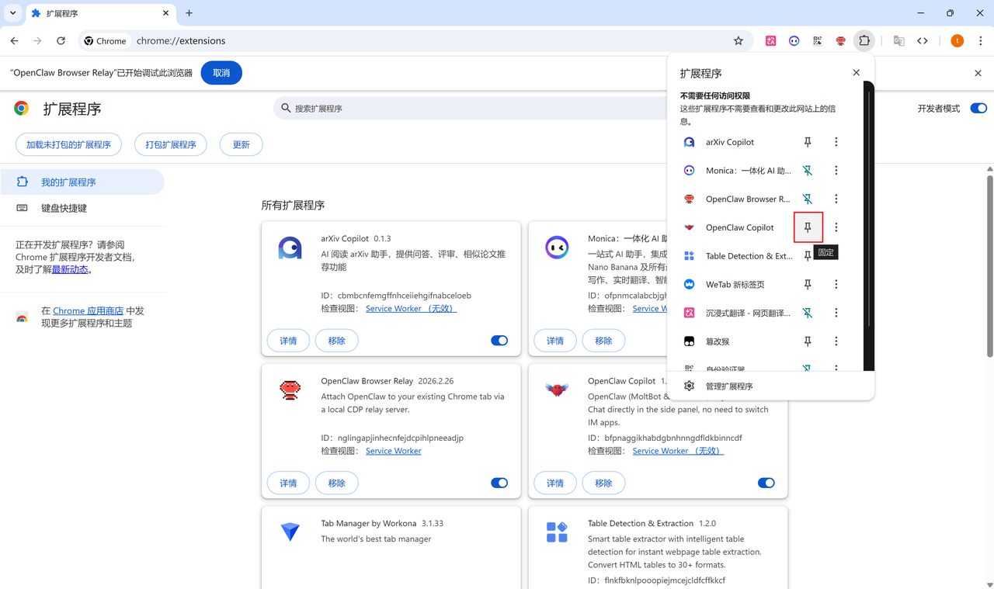Open the tab search dropdown arrow
Image resolution: width=994 pixels, height=589 pixels.
(x=13, y=13)
